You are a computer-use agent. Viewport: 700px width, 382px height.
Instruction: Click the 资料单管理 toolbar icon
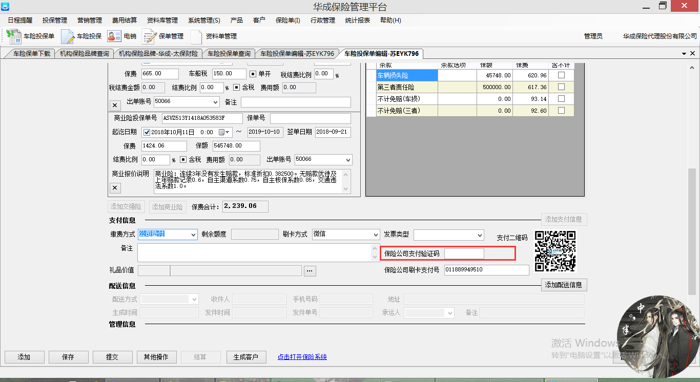click(214, 36)
